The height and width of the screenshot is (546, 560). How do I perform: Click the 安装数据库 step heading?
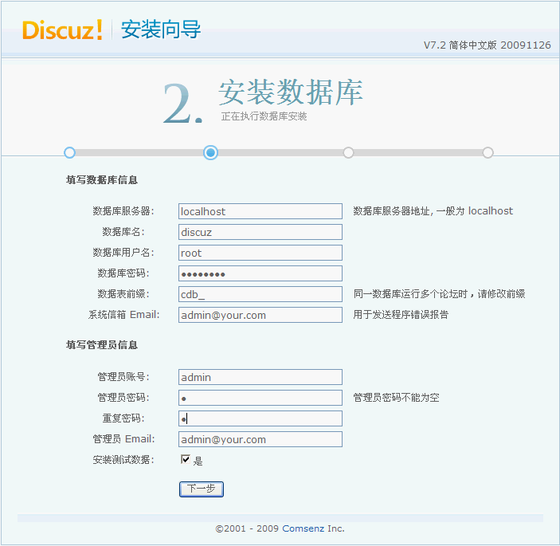click(291, 92)
